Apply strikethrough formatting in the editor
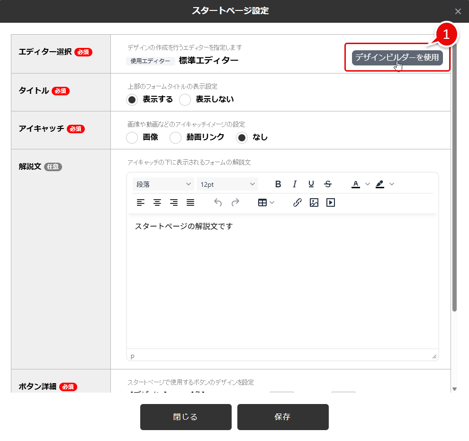The width and height of the screenshot is (469, 441). tap(328, 184)
